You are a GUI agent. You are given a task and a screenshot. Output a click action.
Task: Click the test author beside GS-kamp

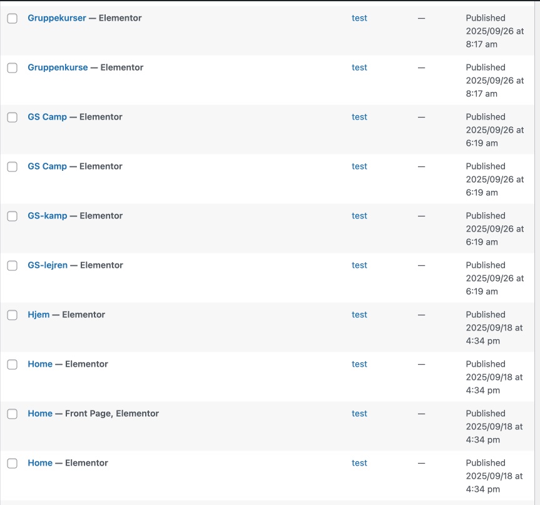click(x=359, y=216)
